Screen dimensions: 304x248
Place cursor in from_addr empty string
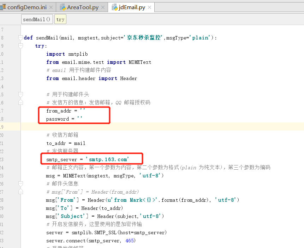click(82, 110)
